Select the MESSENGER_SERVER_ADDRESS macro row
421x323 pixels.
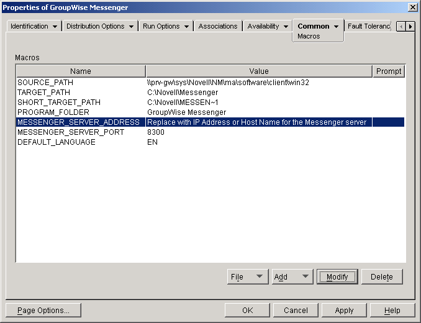point(210,122)
